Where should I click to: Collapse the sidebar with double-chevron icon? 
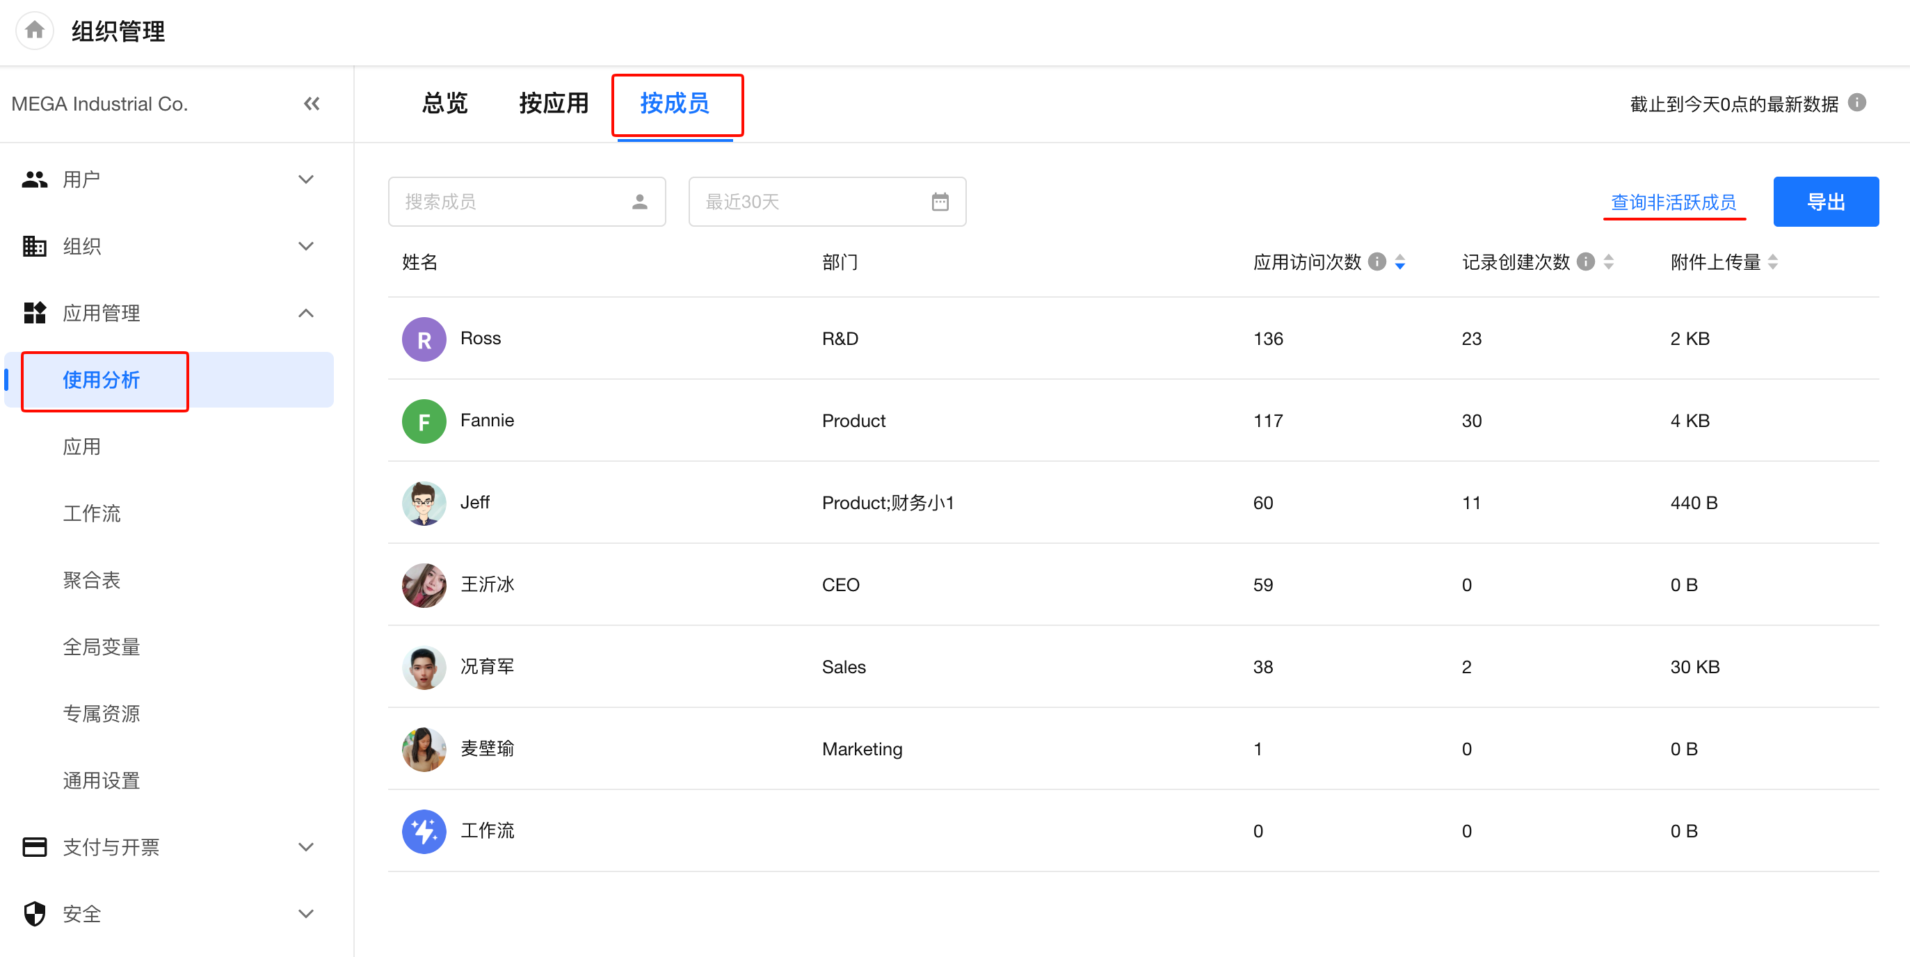[x=312, y=104]
